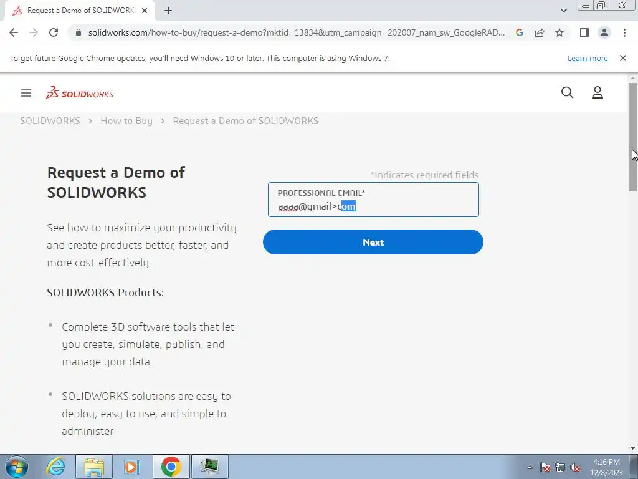
Task: Close the Request a Demo tab
Action: click(x=145, y=11)
